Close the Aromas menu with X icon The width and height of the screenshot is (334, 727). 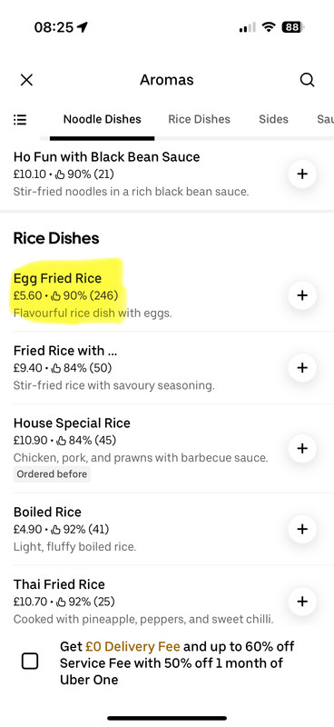point(27,80)
